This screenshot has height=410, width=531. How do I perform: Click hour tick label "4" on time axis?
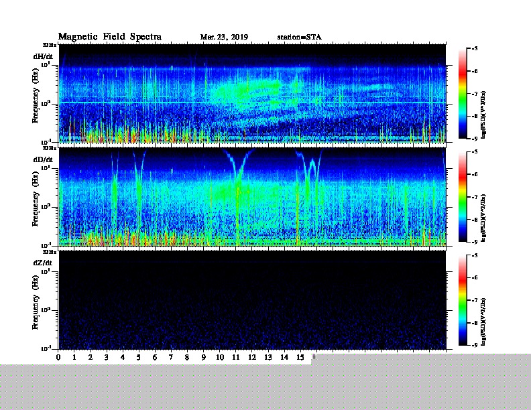point(123,357)
